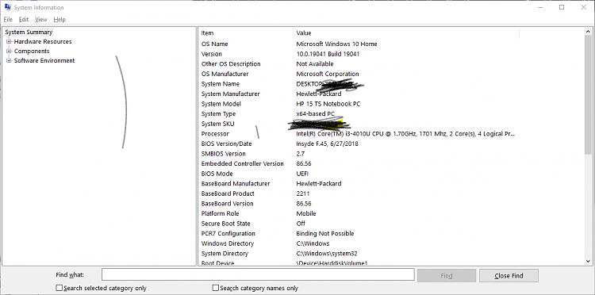Select the Secure Boot State row
The height and width of the screenshot is (295, 595).
pos(359,224)
